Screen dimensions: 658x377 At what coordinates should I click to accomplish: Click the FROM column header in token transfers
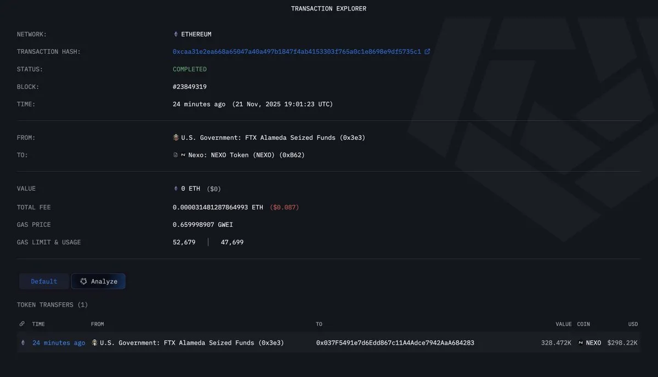click(97, 324)
